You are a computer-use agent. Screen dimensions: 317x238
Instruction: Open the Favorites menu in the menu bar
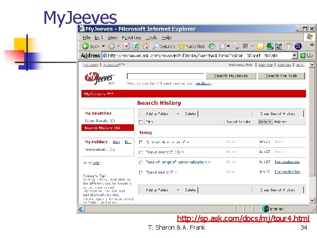[x=131, y=37]
